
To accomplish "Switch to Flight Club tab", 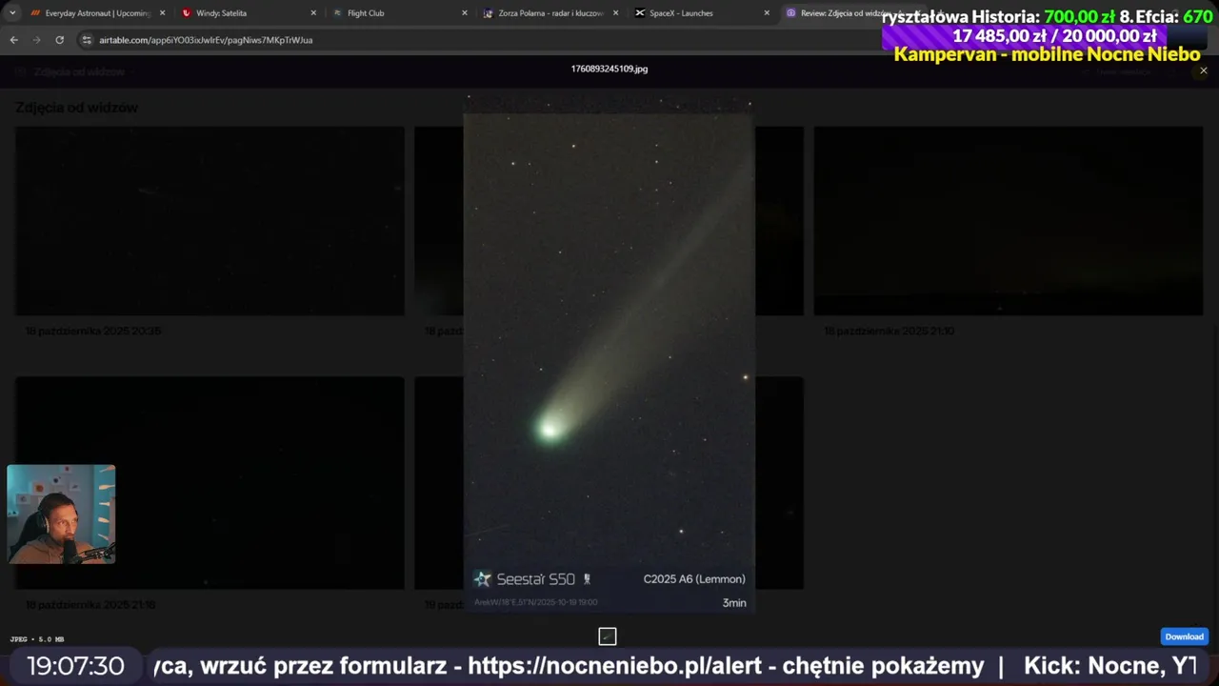I will [x=400, y=13].
